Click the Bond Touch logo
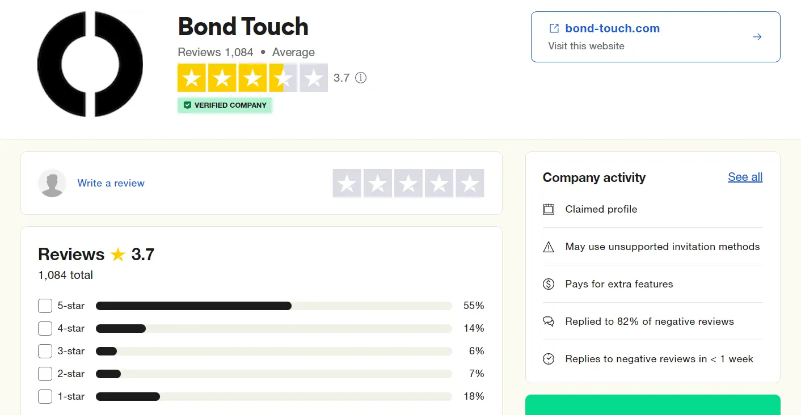Image resolution: width=801 pixels, height=415 pixels. [90, 64]
